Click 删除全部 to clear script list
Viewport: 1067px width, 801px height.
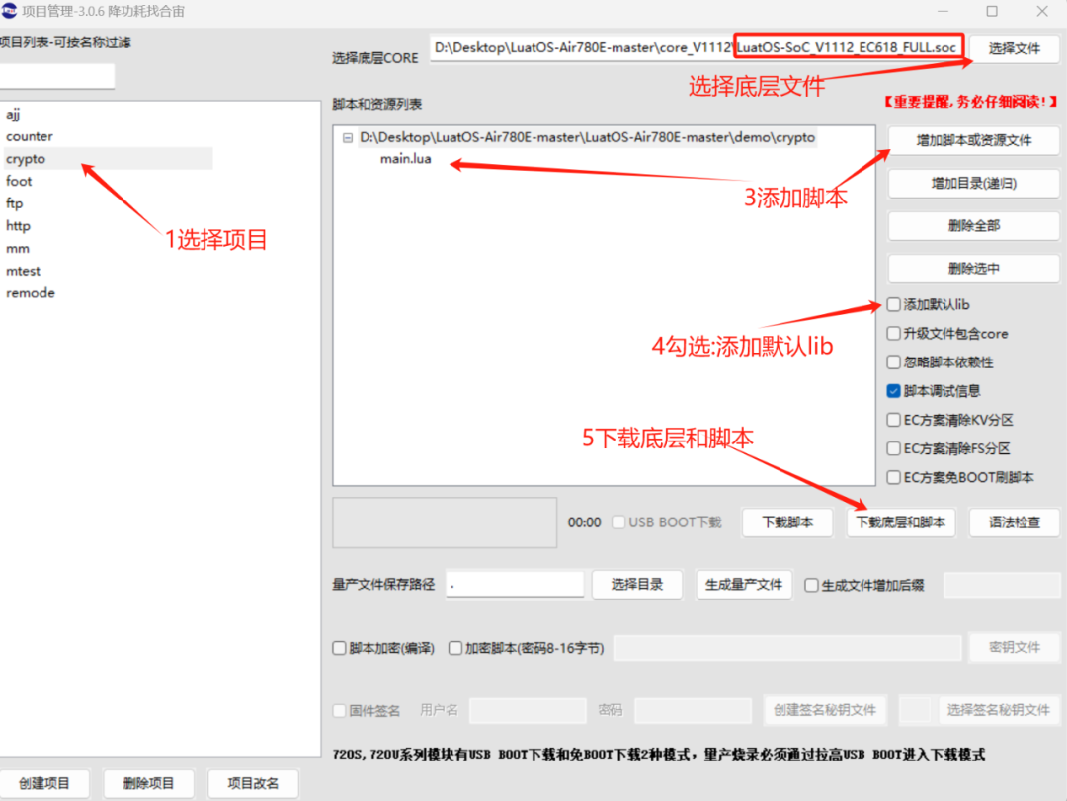pyautogui.click(x=973, y=225)
